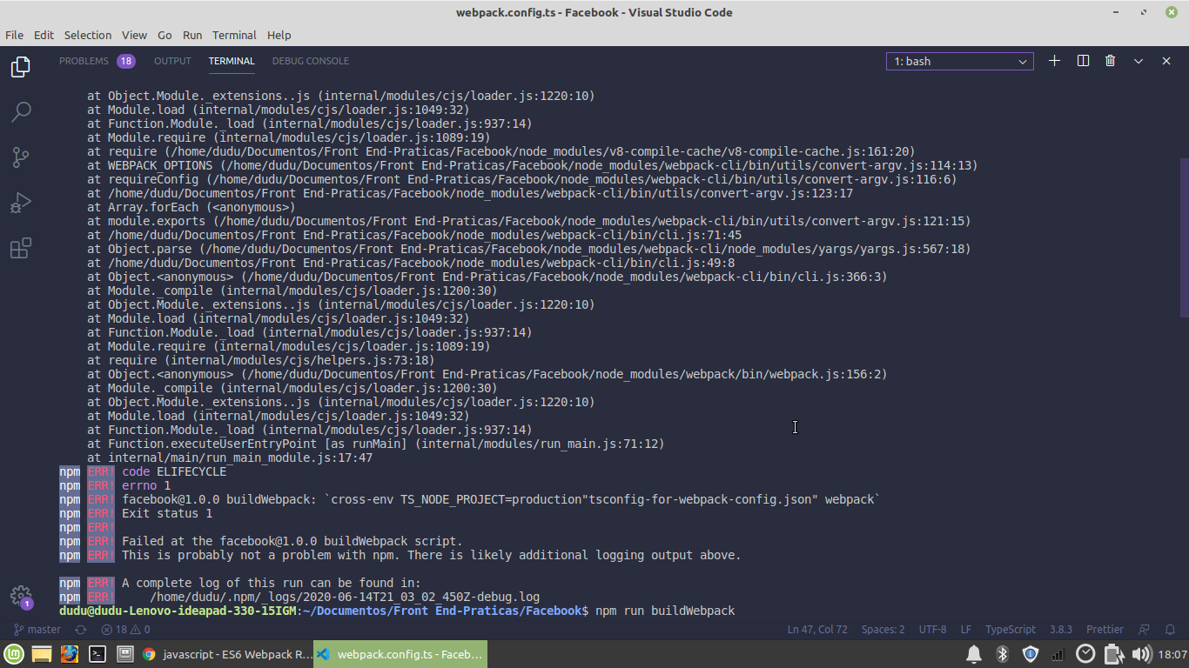The image size is (1189, 668).
Task: Open the Selection menu
Action: [88, 35]
